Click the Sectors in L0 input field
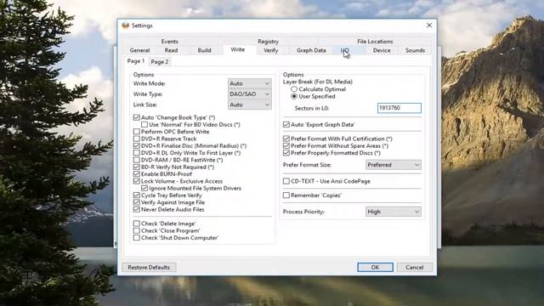Viewport: 544px width, 306px height. click(399, 108)
